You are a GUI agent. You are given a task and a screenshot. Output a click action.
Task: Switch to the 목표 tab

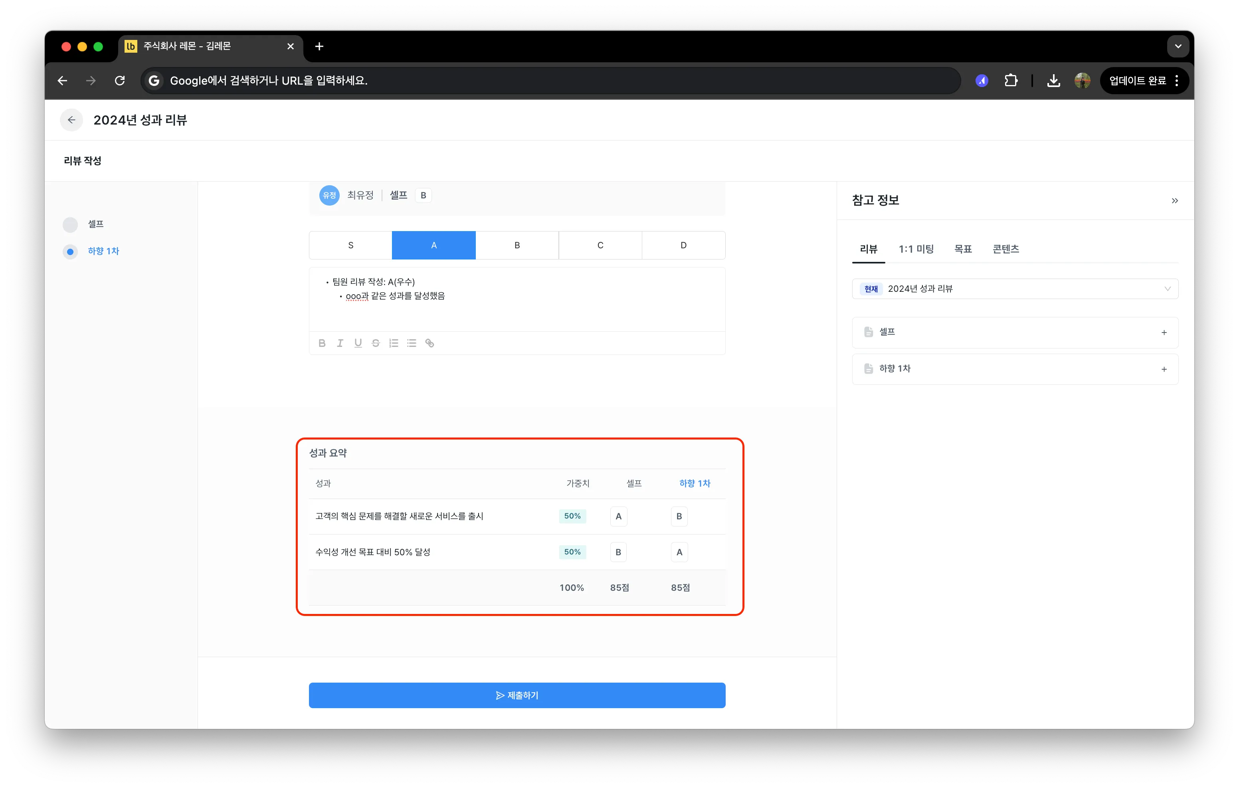click(963, 249)
